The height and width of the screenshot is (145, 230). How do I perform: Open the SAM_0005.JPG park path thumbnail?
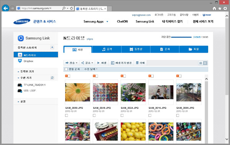189,92
